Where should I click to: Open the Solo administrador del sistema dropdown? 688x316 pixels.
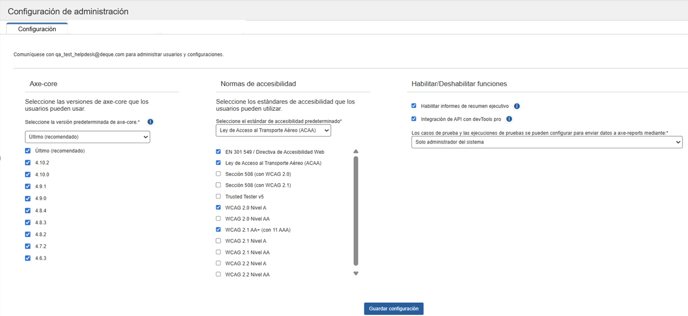(x=546, y=142)
